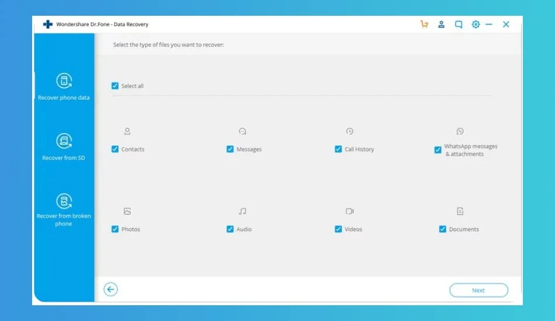Toggle the Select all checkbox
This screenshot has width=555, height=321.
click(115, 86)
